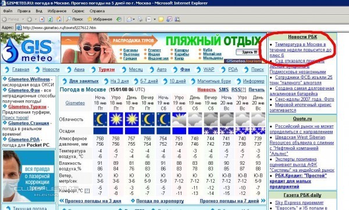The width and height of the screenshot is (349, 210).
Task: Open the Файл menu
Action: (8, 11)
